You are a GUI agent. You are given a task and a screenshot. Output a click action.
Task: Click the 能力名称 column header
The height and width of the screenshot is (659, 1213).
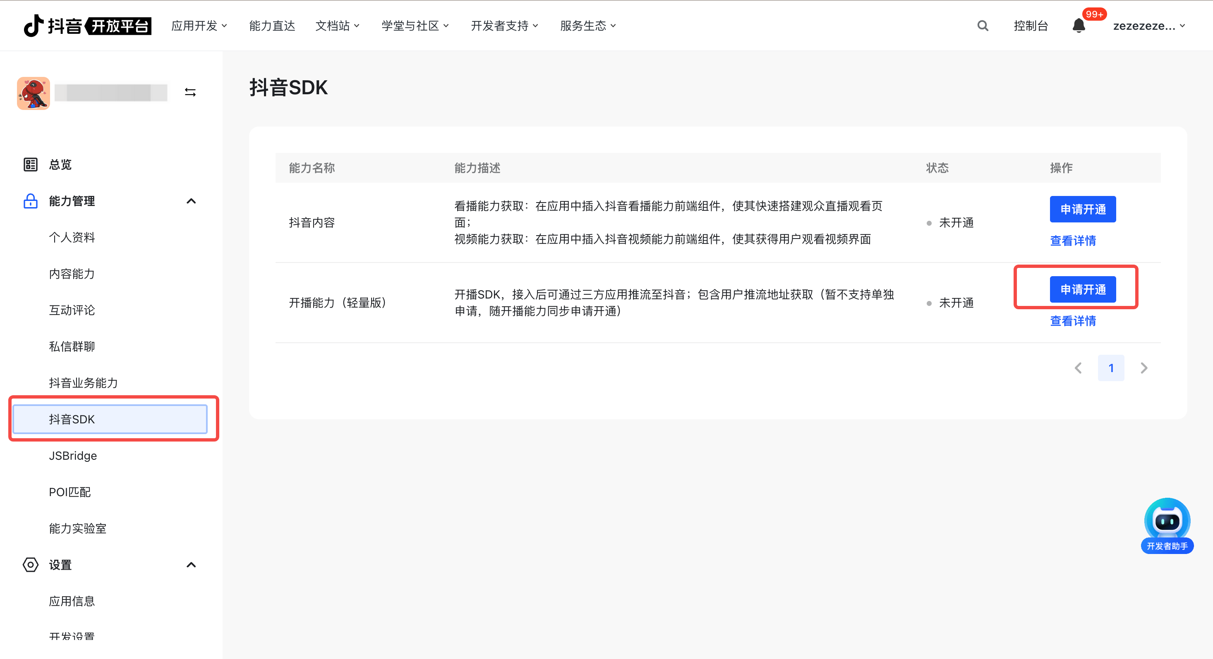coord(312,167)
